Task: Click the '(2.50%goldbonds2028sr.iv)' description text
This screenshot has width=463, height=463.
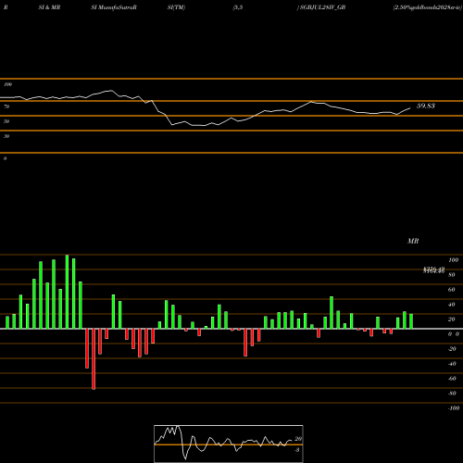Action: coord(427,7)
